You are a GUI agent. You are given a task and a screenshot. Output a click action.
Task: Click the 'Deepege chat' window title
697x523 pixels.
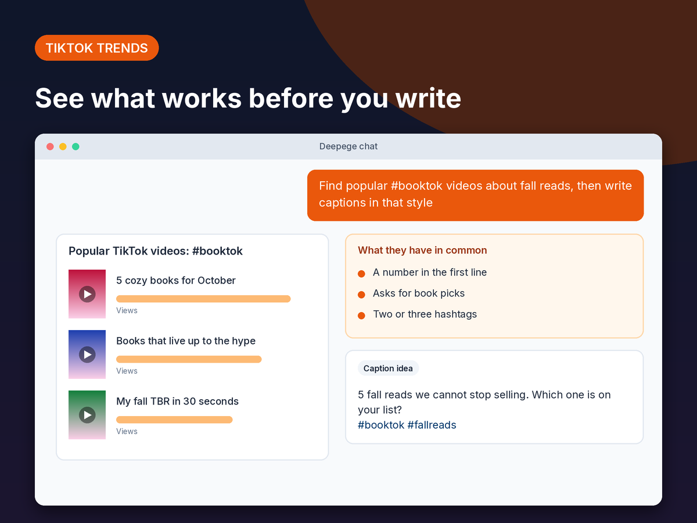(x=348, y=146)
